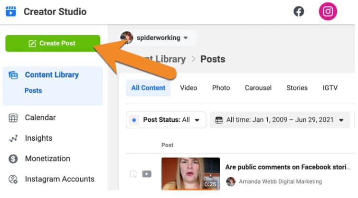
Task: Click the Amanda Webb Digital Marketing avatar
Action: (231, 181)
